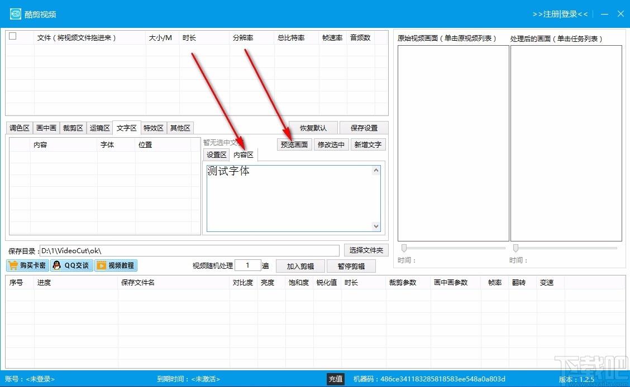
Task: Minimize the 酷剪视频 window
Action: [605, 14]
